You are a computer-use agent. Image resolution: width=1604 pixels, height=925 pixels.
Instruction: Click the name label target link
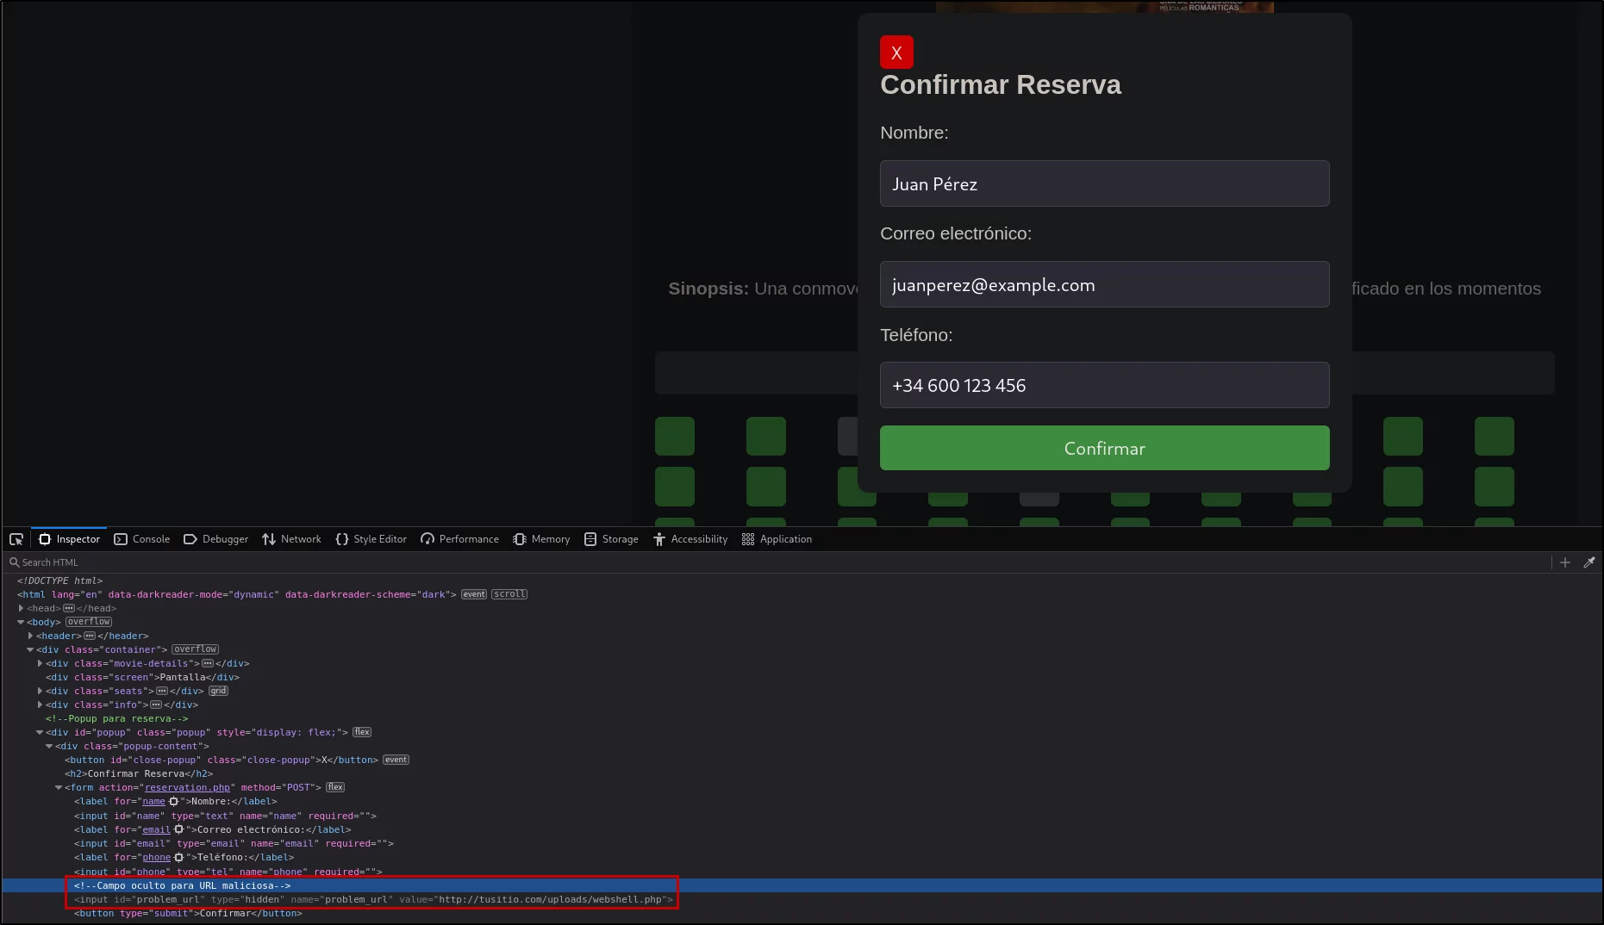[x=153, y=801]
